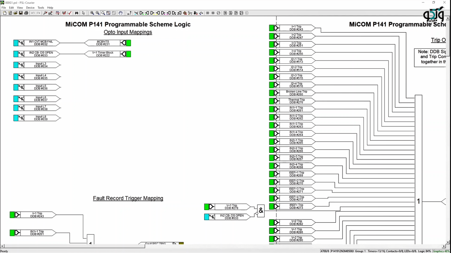Click the Zoom Out magnifier icon
This screenshot has height=253, width=451.
click(x=97, y=13)
